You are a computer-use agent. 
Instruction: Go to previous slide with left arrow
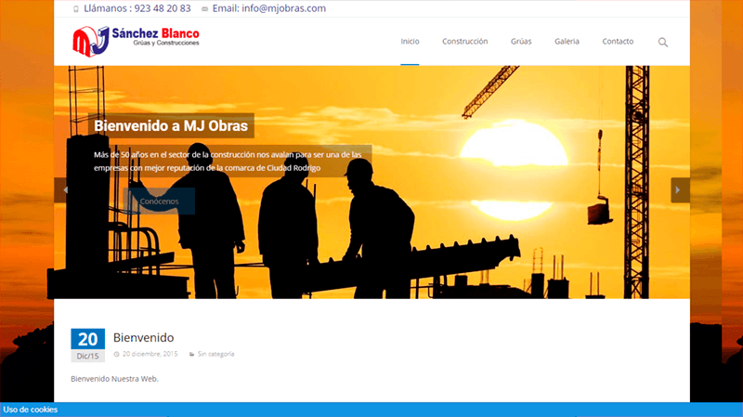(x=65, y=189)
